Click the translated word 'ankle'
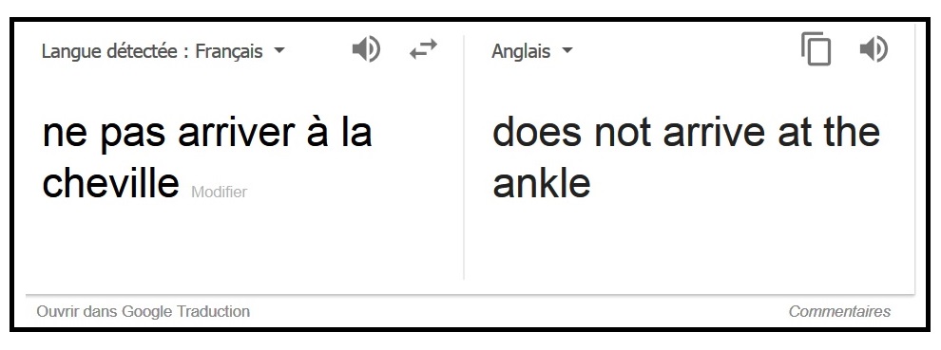Viewport: 941px width, 350px height. [542, 182]
